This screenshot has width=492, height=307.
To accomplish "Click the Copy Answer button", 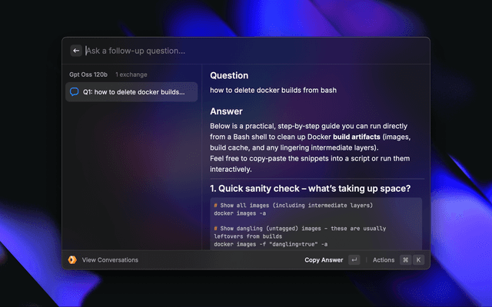I will coord(324,260).
